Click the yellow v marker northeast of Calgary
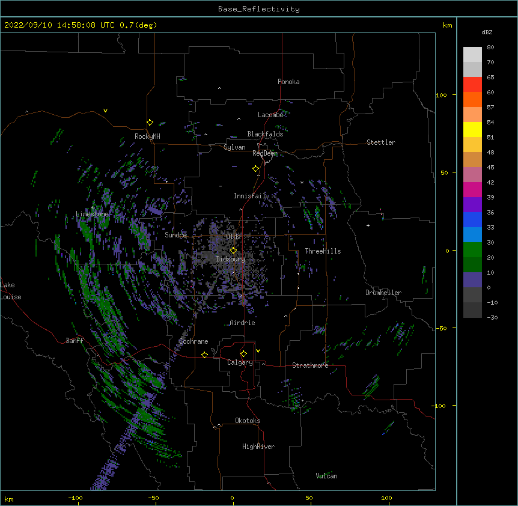Image resolution: width=518 pixels, height=506 pixels. pos(258,351)
